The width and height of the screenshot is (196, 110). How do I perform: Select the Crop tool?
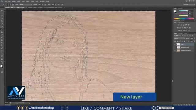2,21
